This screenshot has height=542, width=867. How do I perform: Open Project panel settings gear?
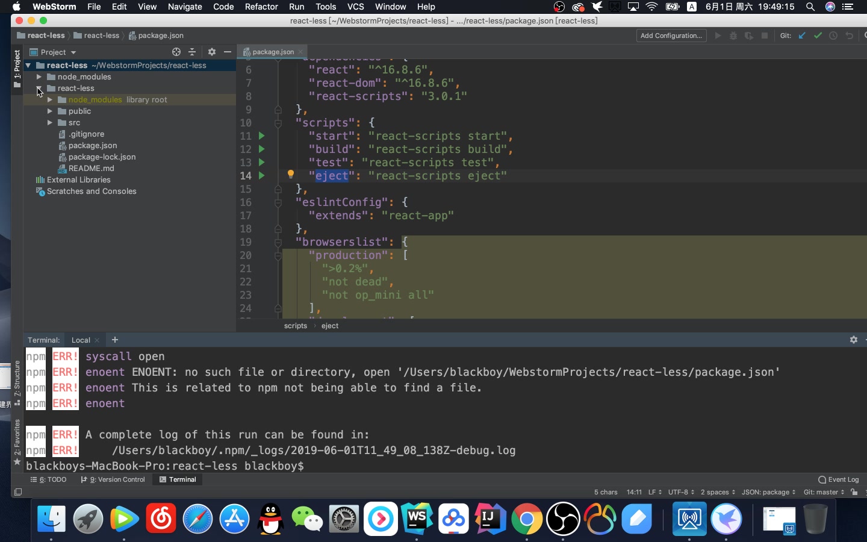pyautogui.click(x=211, y=52)
